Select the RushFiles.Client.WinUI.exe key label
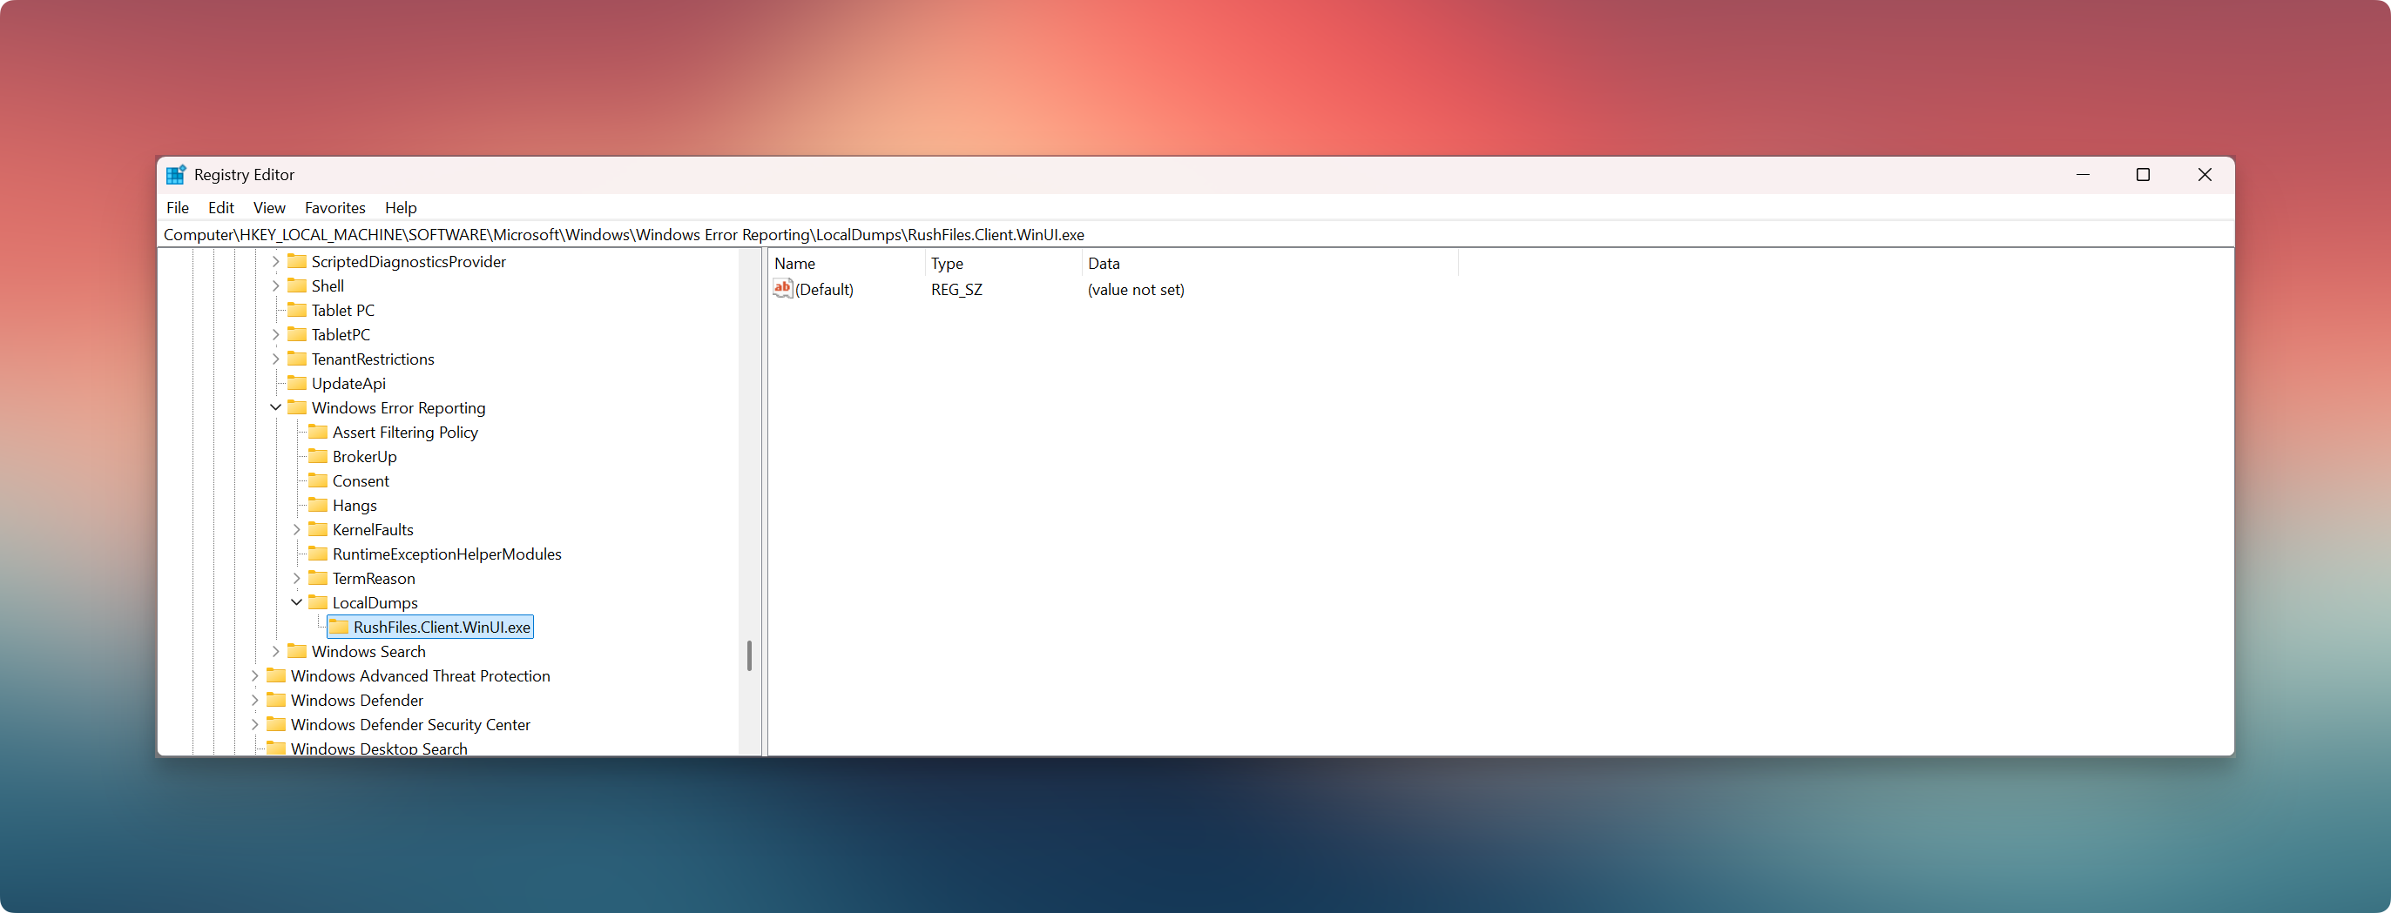This screenshot has height=913, width=2391. coord(442,628)
